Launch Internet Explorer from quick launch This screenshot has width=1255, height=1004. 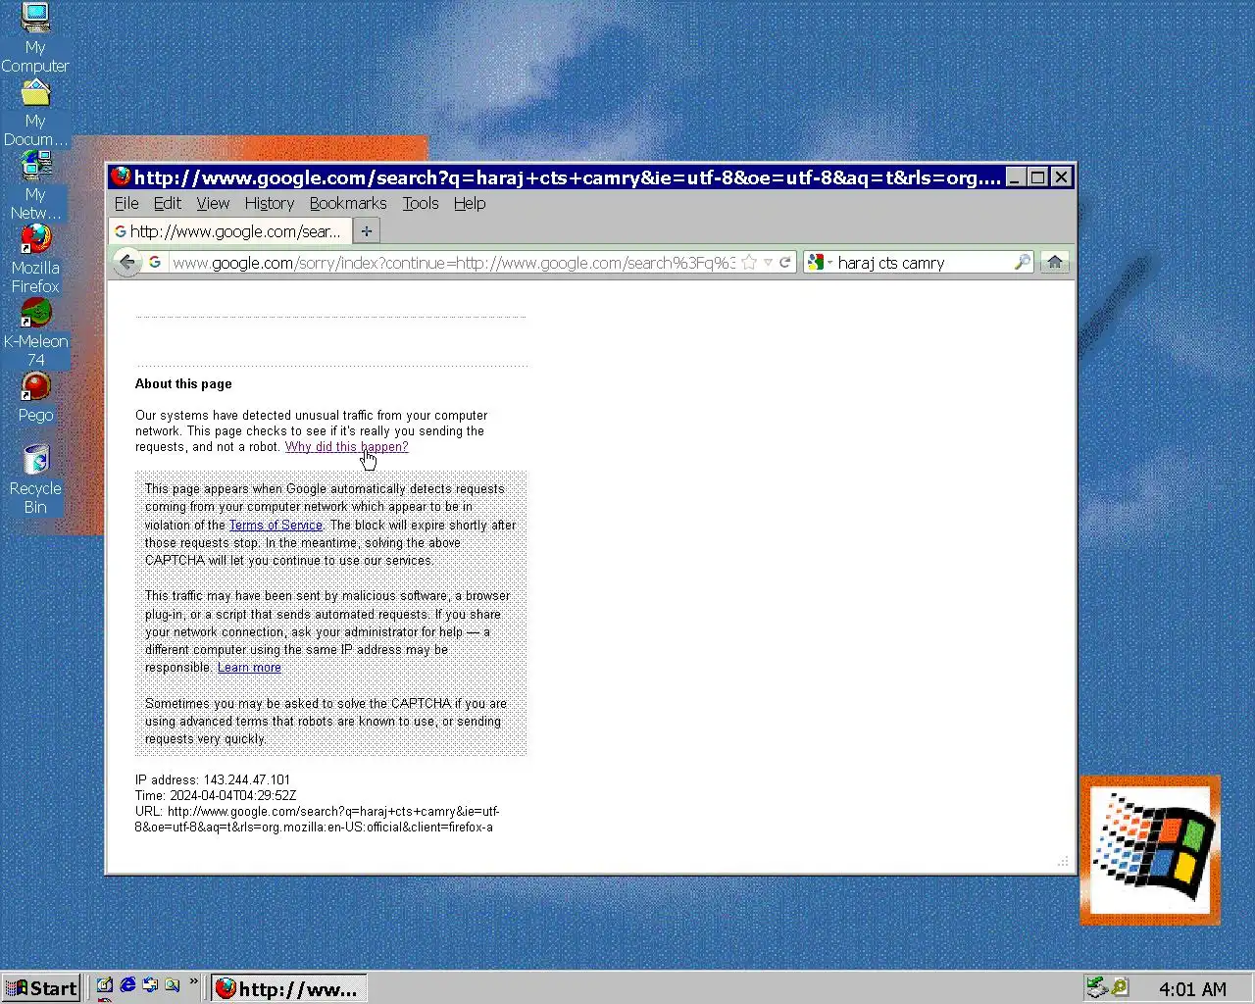click(127, 985)
